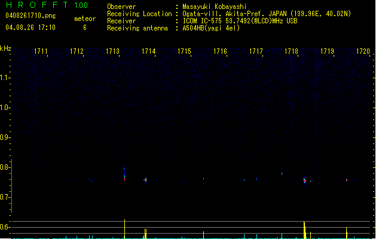
Task: Click the 'Receiving antenna' field label
Action: click(137, 28)
